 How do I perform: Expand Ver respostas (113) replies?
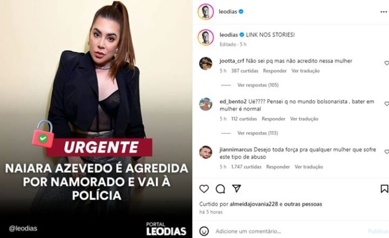258,133
